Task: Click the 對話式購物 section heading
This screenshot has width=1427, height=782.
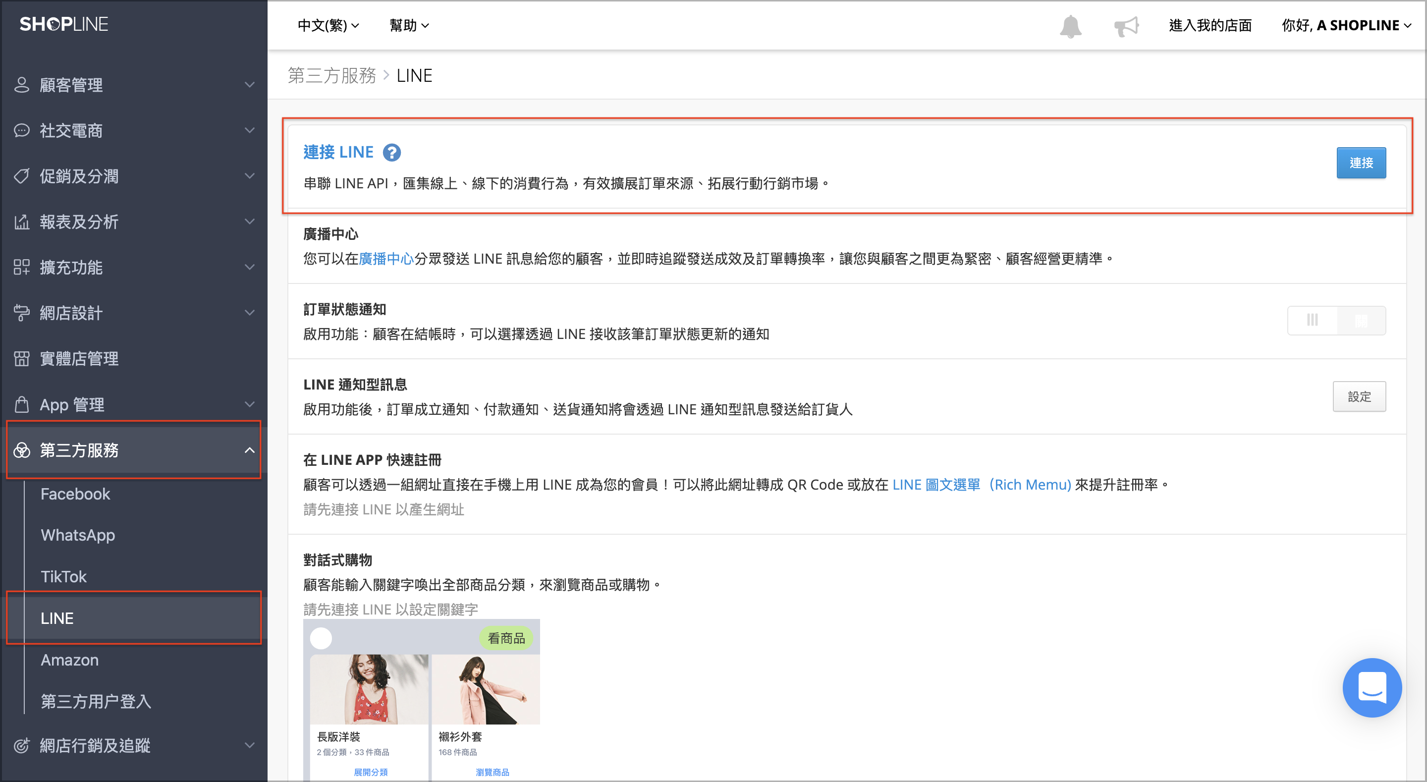Action: [337, 560]
